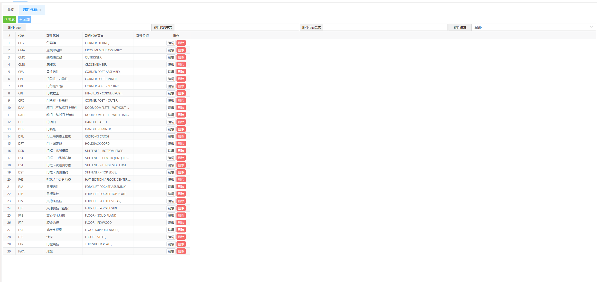Click into 部件代码英文 search field
The width and height of the screenshot is (597, 282).
point(385,27)
